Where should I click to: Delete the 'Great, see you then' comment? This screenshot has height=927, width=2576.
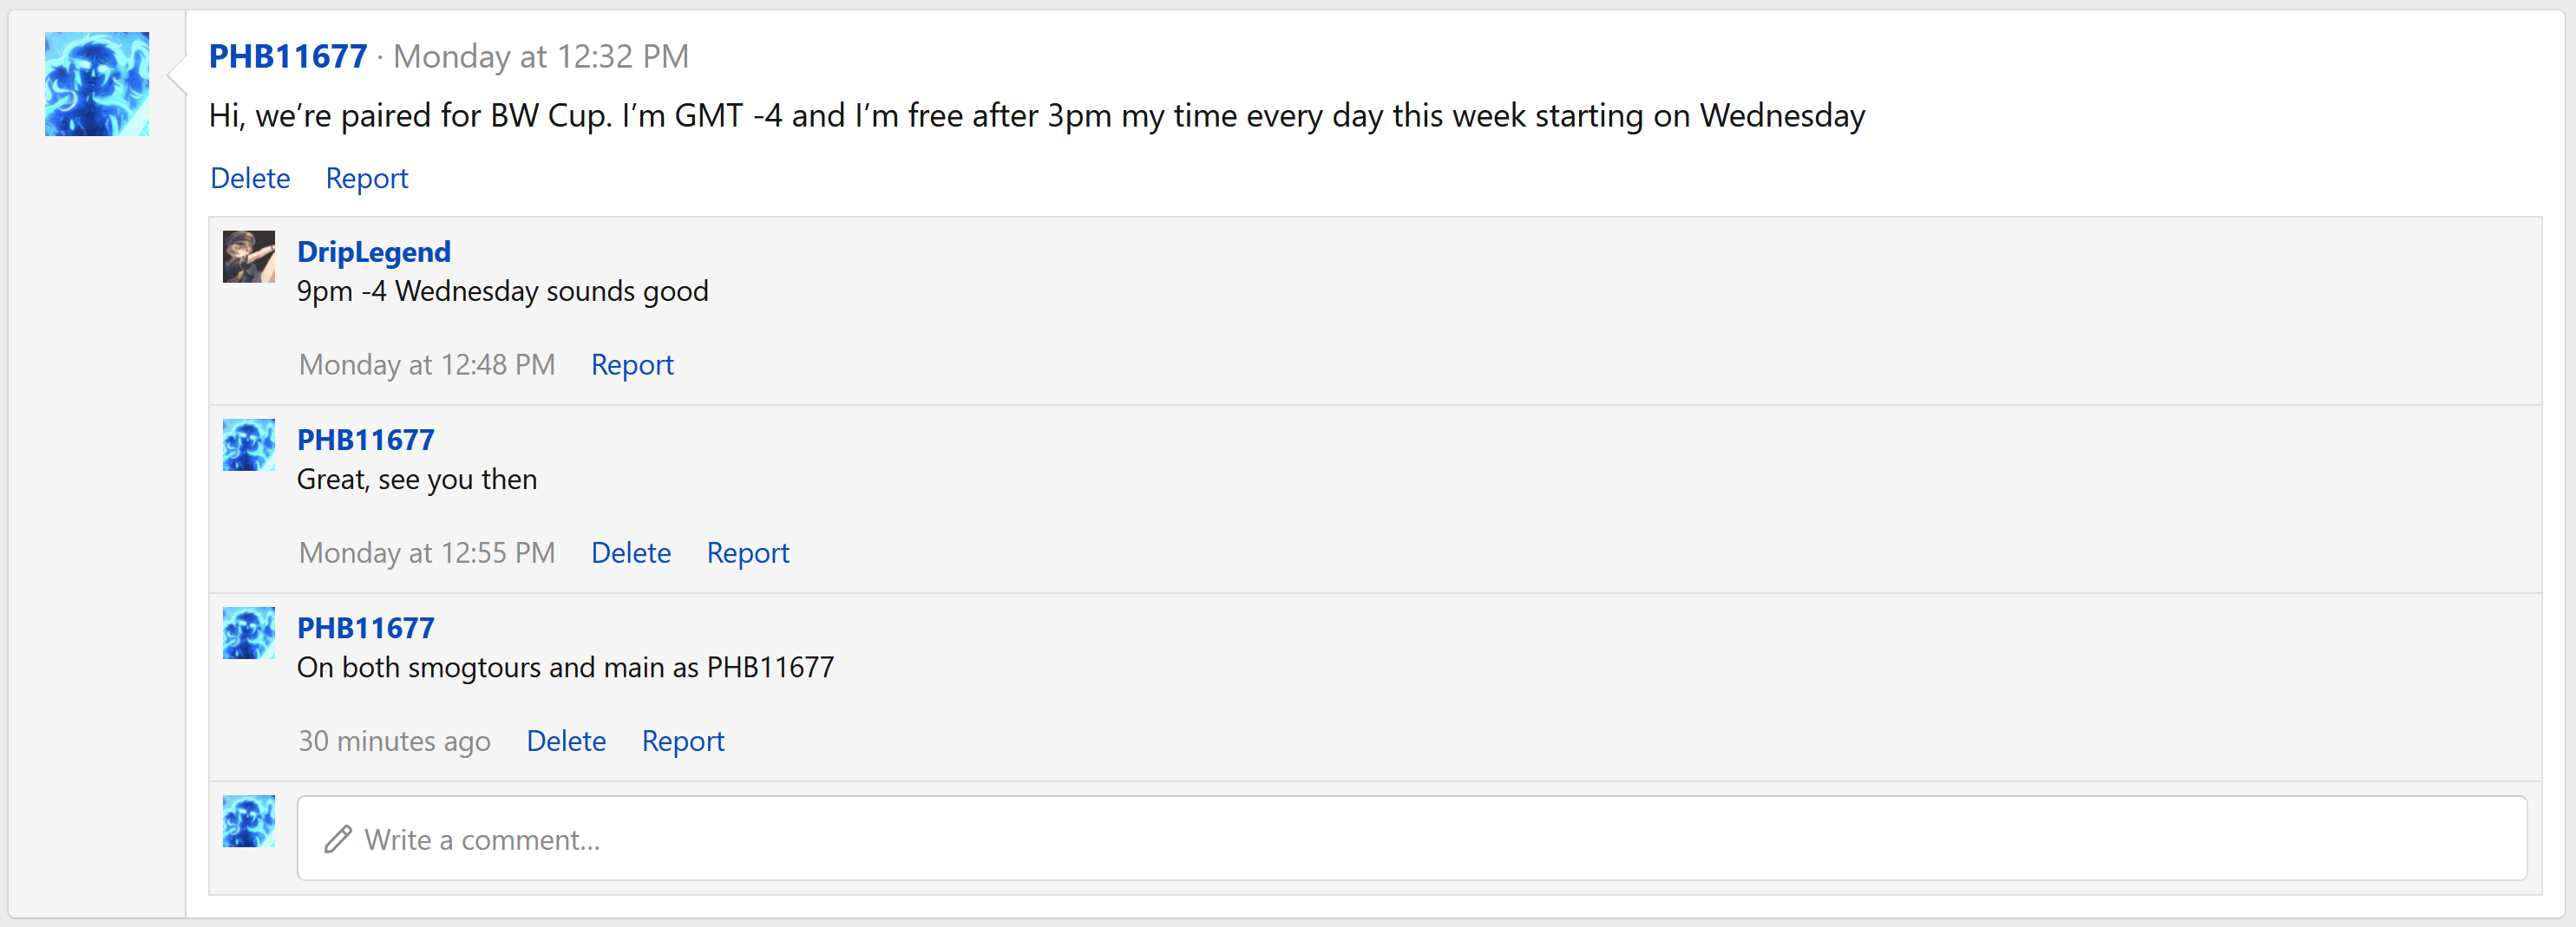click(x=631, y=553)
